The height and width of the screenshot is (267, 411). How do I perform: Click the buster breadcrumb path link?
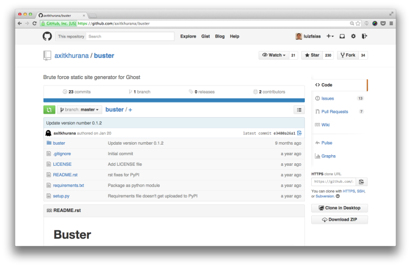(114, 109)
